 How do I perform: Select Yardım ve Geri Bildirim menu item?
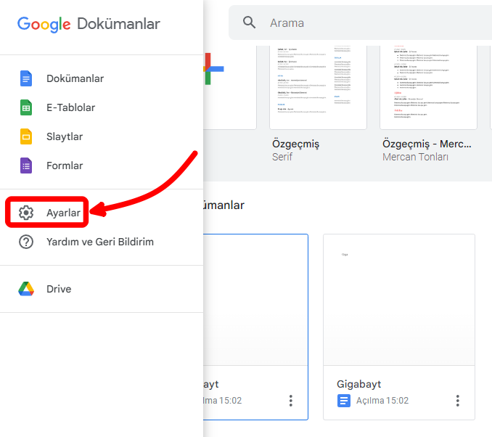pos(100,242)
